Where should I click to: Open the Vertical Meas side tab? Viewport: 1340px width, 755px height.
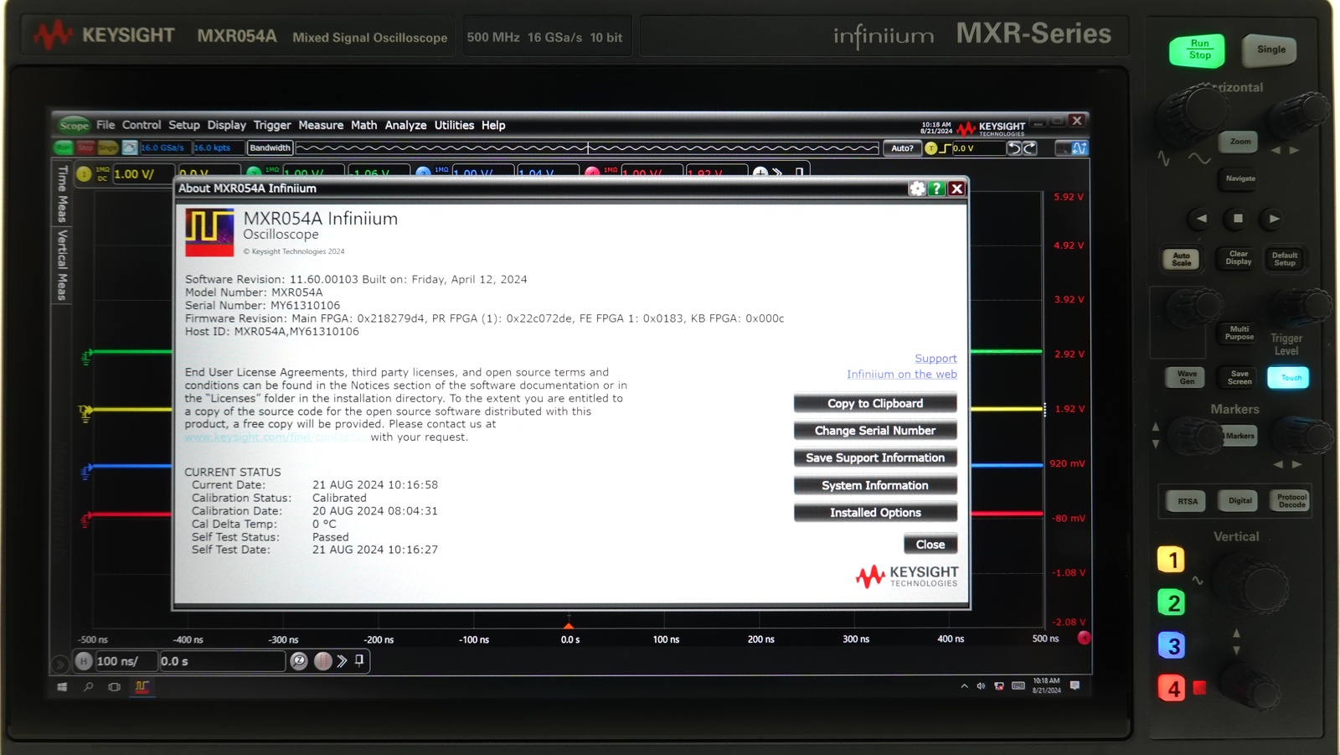(61, 265)
